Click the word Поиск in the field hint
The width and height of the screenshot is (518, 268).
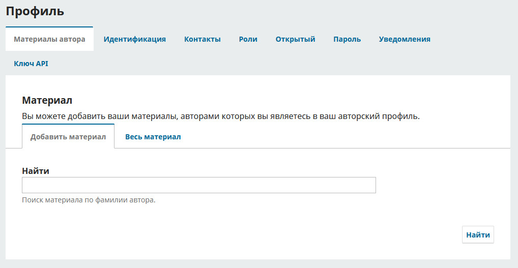(x=33, y=200)
